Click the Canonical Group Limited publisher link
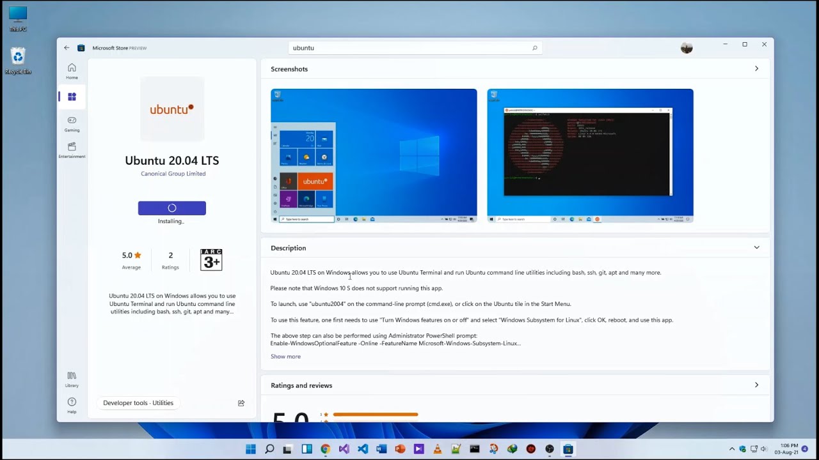The height and width of the screenshot is (460, 819). tap(173, 174)
